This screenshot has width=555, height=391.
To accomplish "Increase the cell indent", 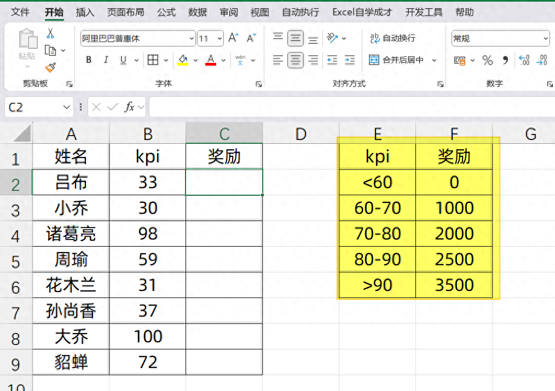I will (350, 60).
